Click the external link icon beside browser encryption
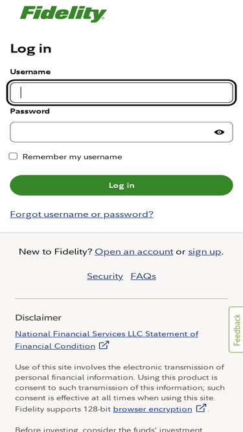243x432 pixels. tap(201, 408)
